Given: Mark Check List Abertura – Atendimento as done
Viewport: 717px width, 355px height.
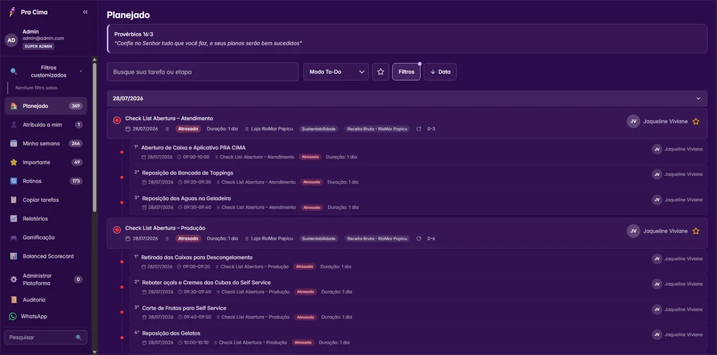Looking at the screenshot, I should (117, 120).
